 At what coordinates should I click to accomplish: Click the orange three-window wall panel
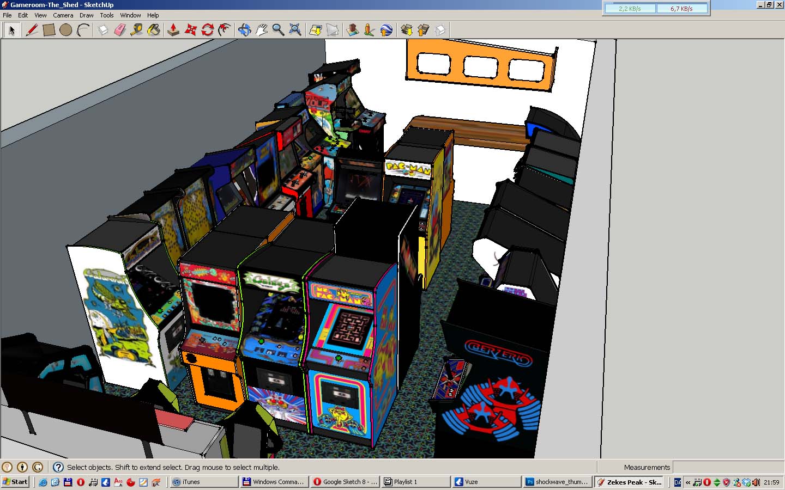pyautogui.click(x=481, y=65)
